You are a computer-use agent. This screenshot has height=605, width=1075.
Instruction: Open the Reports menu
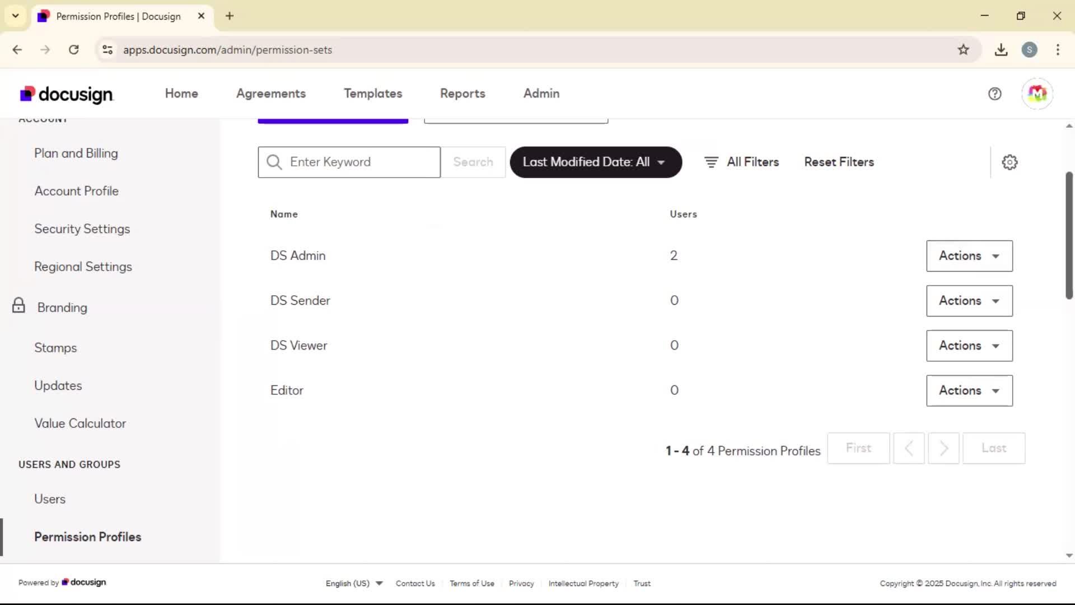coord(462,94)
